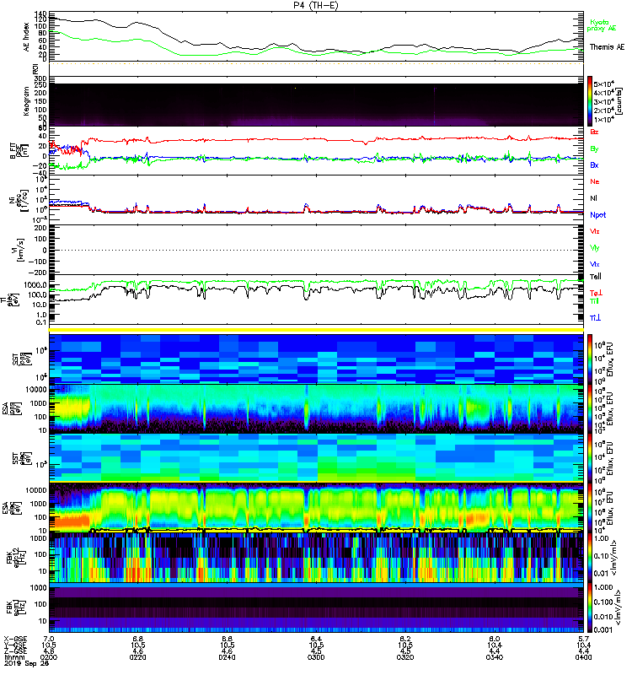
Task: Select the green "Viy" legend label
Action: 595,248
